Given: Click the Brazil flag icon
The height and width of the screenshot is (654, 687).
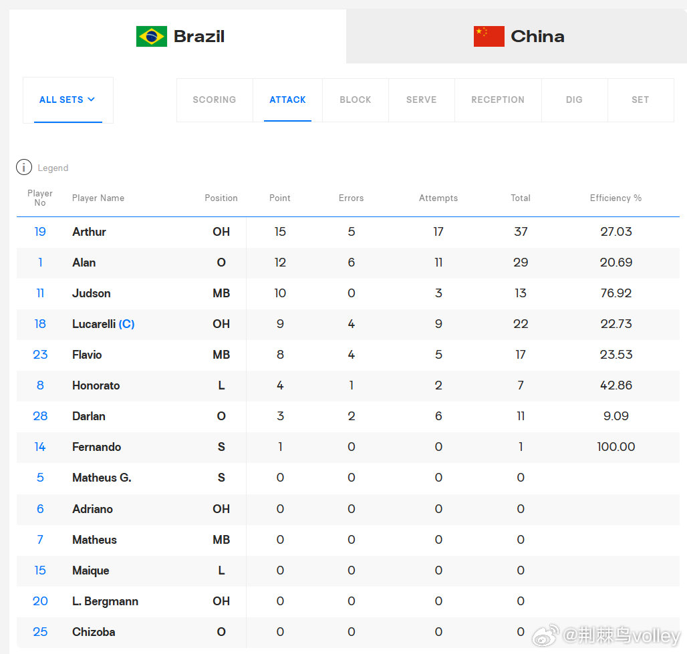Looking at the screenshot, I should pyautogui.click(x=152, y=36).
